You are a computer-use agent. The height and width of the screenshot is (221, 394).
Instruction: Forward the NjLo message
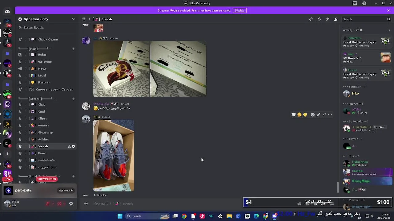[x=324, y=114]
